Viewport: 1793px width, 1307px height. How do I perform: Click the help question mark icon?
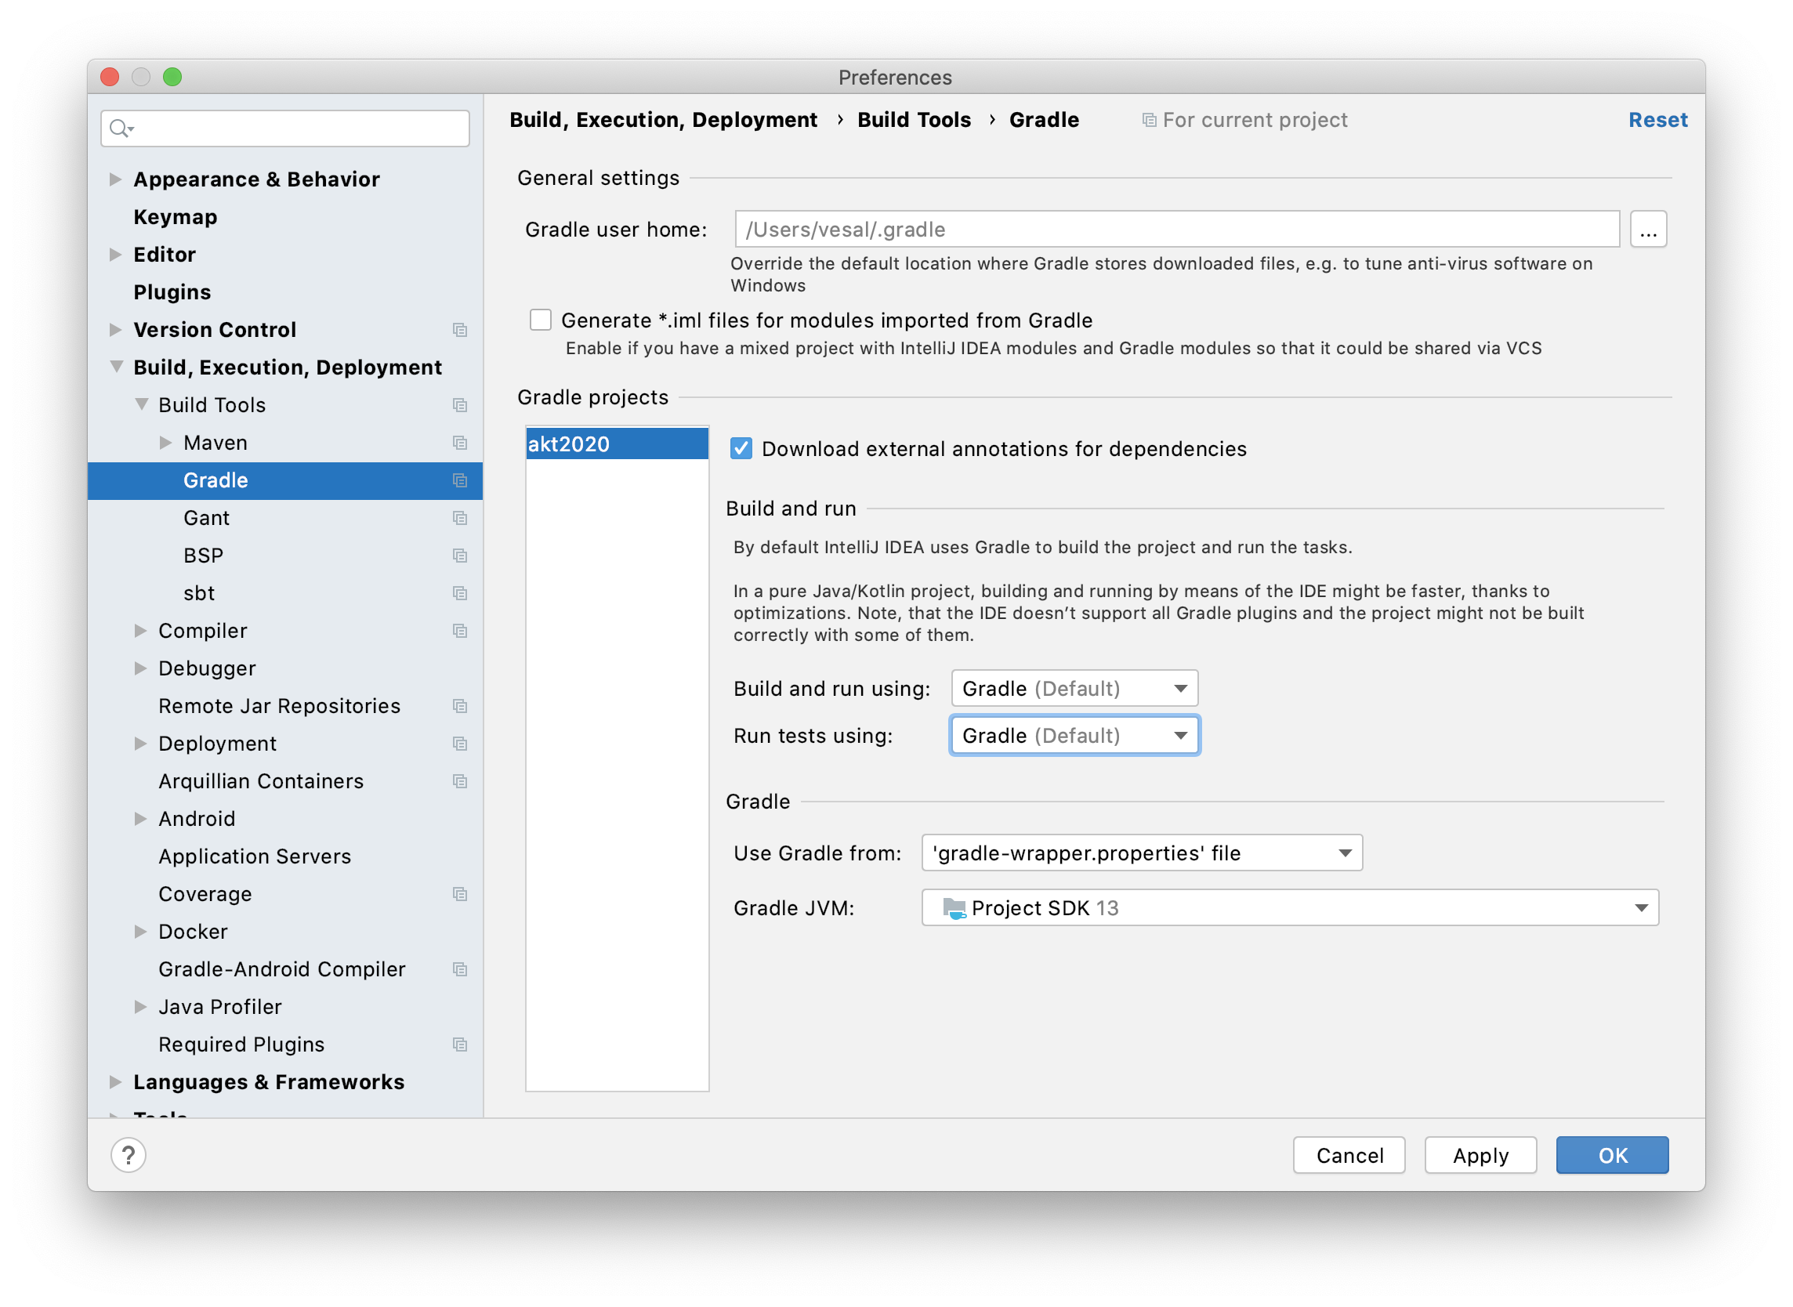[129, 1155]
